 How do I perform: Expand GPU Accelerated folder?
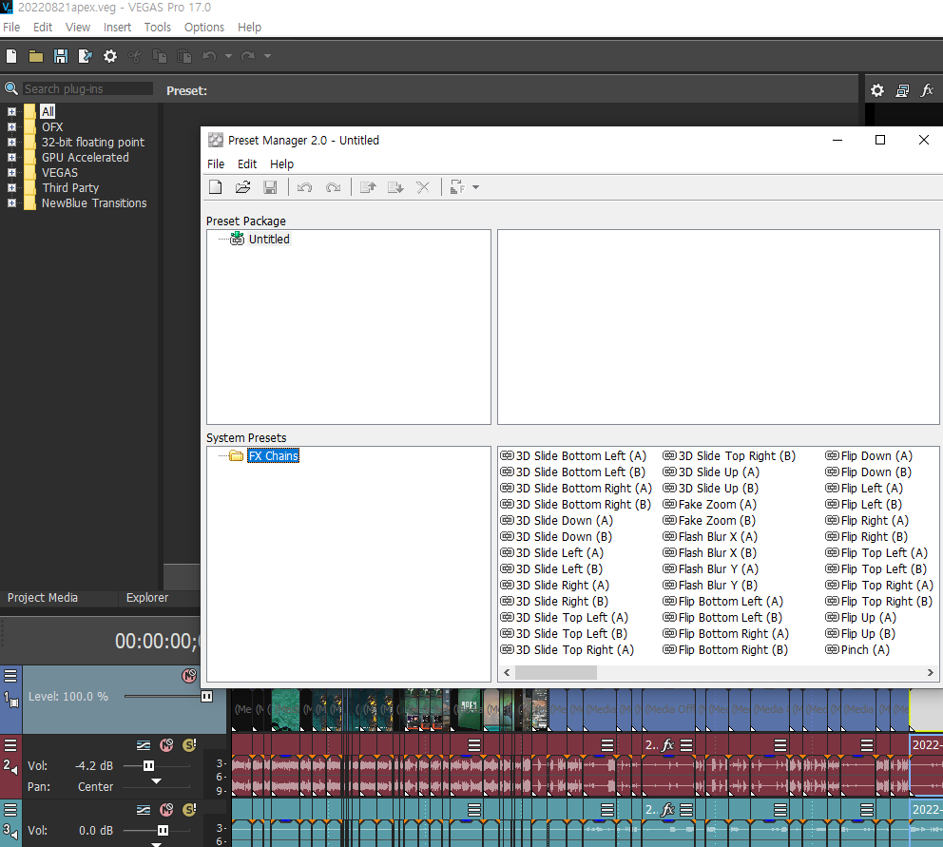click(x=11, y=157)
